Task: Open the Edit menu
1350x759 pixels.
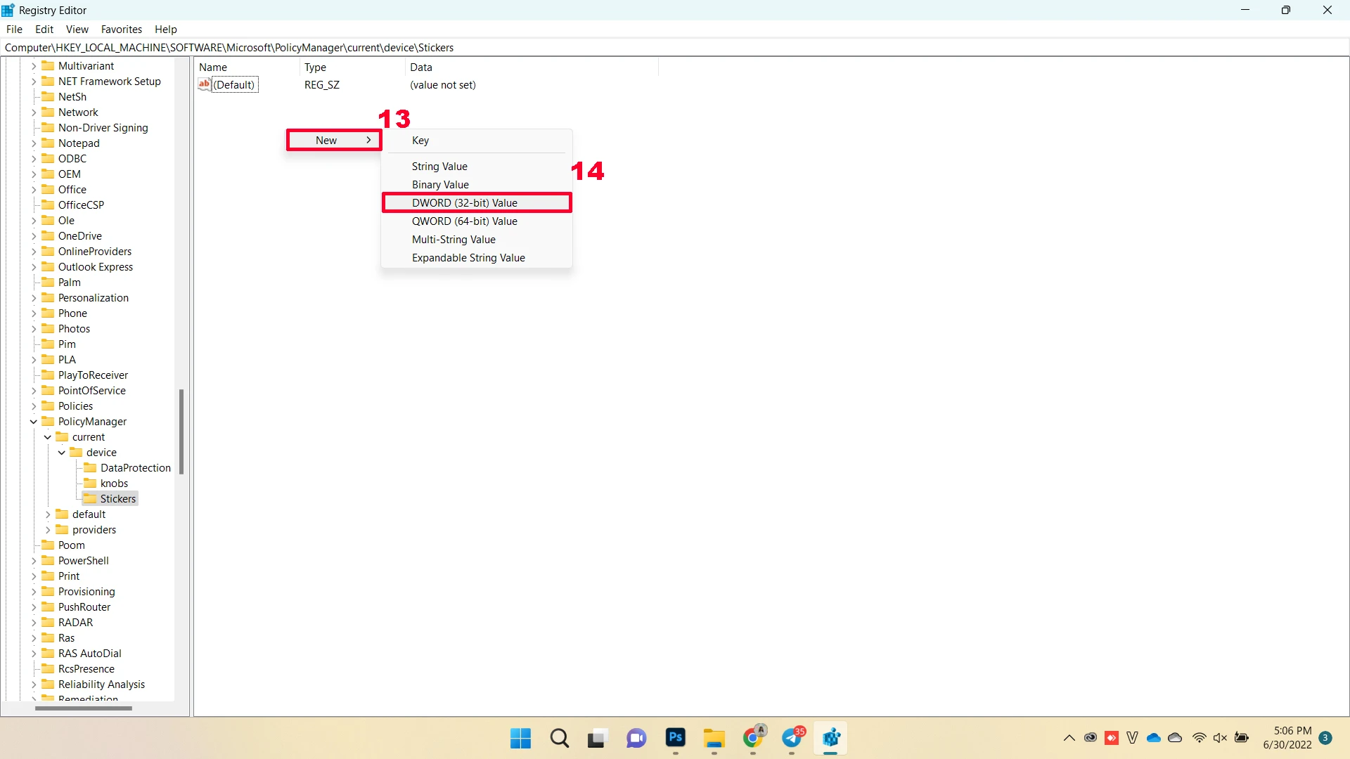Action: (44, 29)
